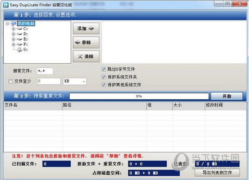Image resolution: width=249 pixels, height=180 pixels.
Task: Click the 占用磁盘空间 value box
Action: 154,173
